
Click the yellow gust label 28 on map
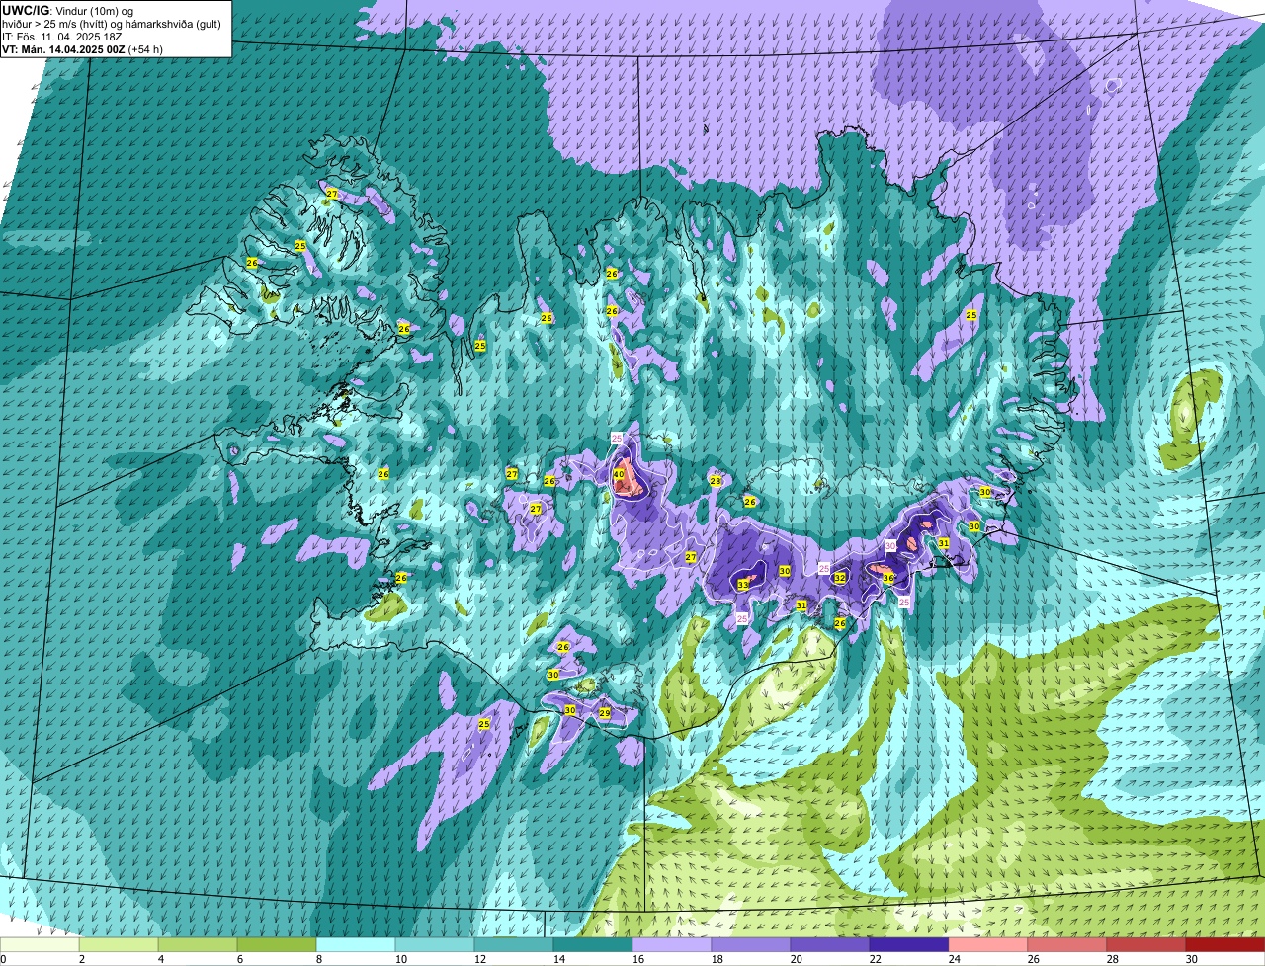tap(715, 481)
